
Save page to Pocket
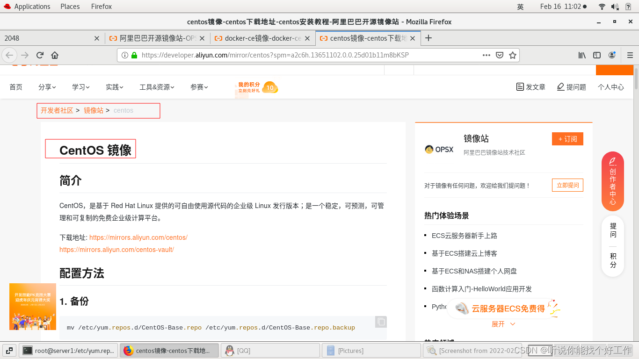click(x=500, y=55)
